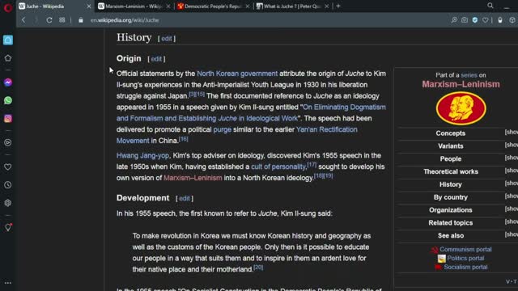Edit the Origin section
518x291 pixels.
click(x=156, y=59)
